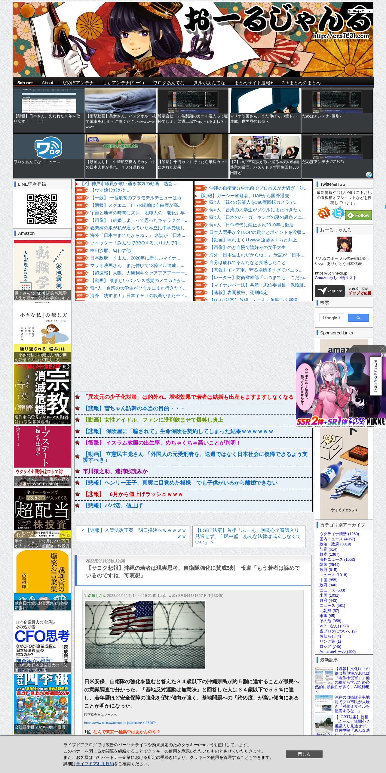Click star icon beside 6月から値上げラッシュ
Screen dimensions: 386x773
[78, 494]
